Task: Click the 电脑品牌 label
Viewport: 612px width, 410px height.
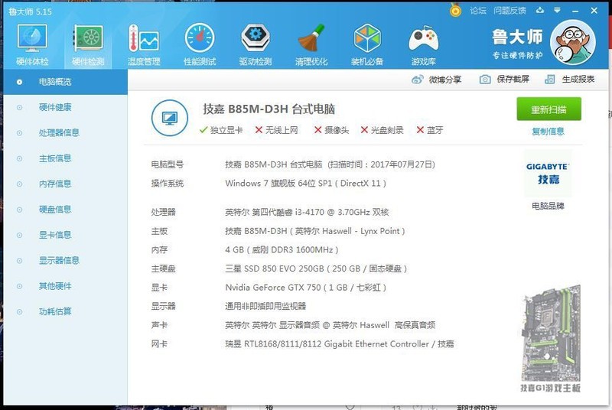Action: click(x=548, y=206)
